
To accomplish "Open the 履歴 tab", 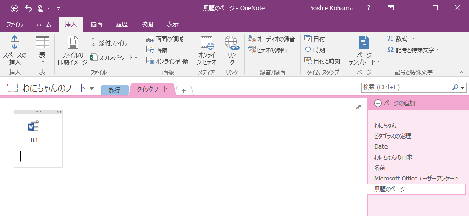I will 121,24.
